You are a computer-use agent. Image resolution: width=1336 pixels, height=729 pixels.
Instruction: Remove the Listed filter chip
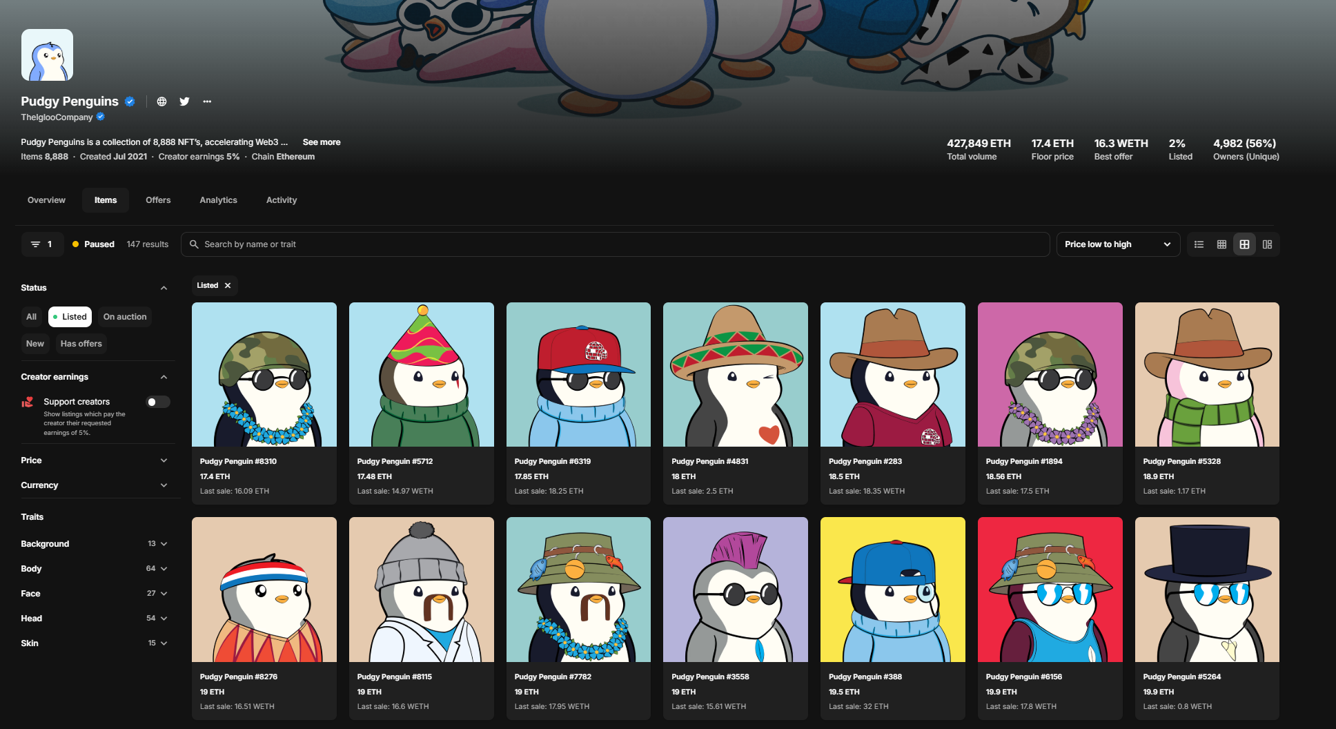(x=228, y=286)
